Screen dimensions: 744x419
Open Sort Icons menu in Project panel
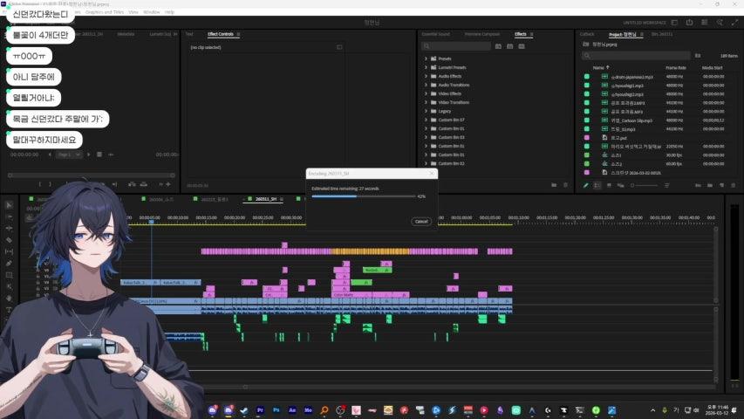coord(666,185)
